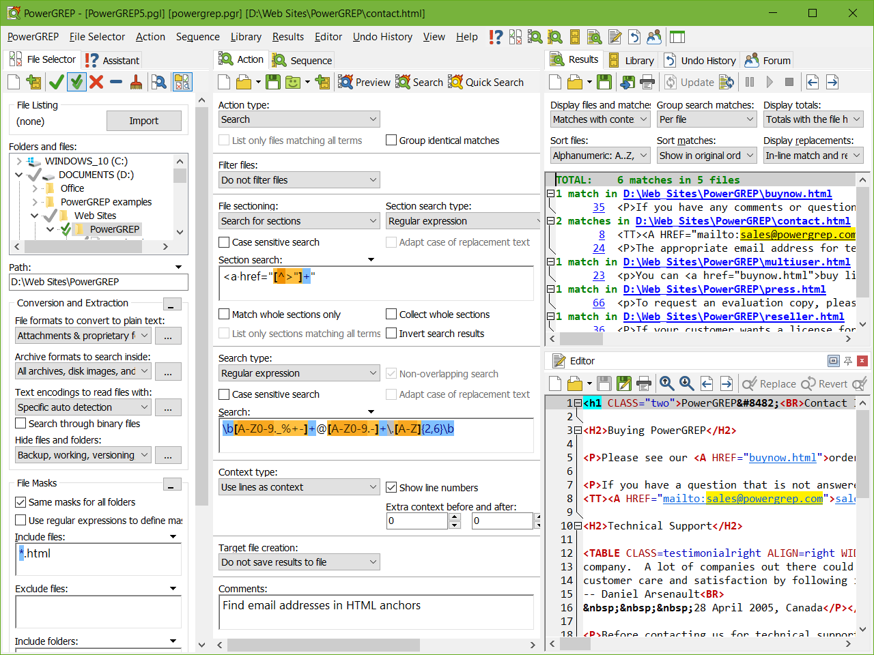Click the green floppy save icon in Action toolbar
The image size is (874, 655).
[x=273, y=83]
